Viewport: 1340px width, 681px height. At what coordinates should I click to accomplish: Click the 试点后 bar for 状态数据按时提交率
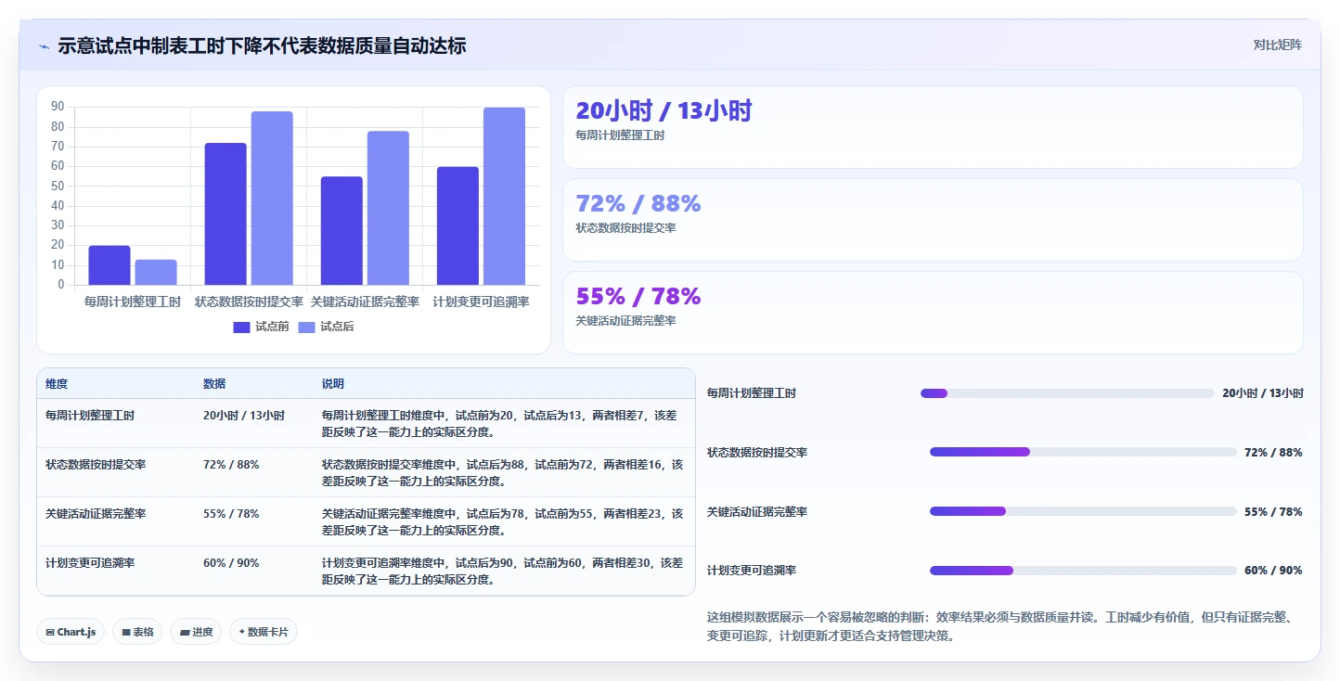coord(272,199)
